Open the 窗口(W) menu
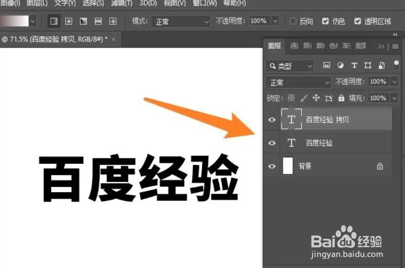The height and width of the screenshot is (268, 405). tap(205, 3)
